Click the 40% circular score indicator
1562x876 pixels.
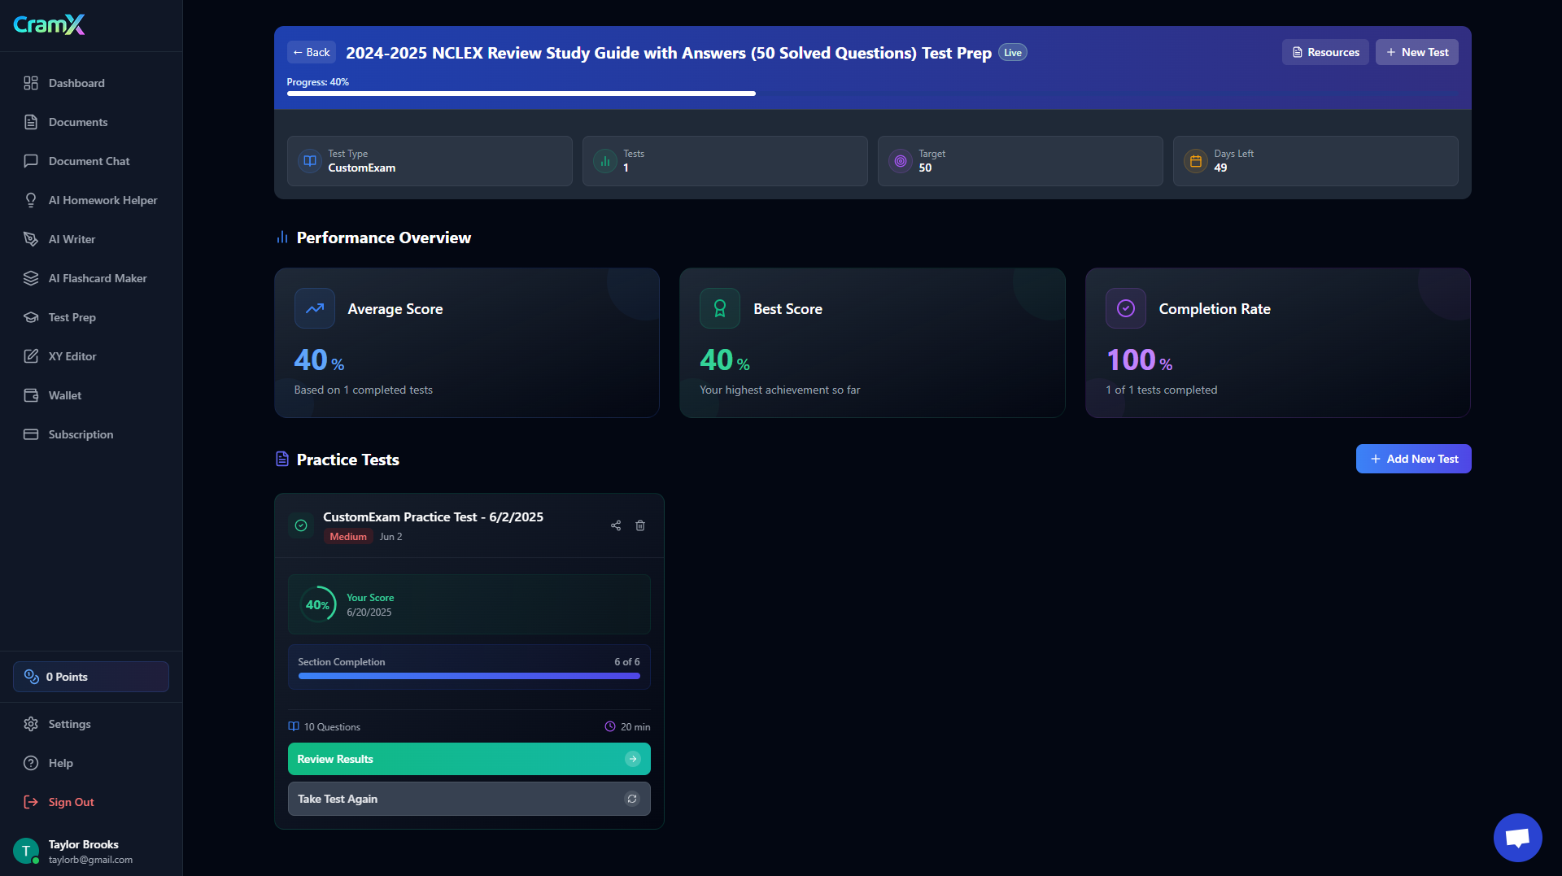[317, 604]
